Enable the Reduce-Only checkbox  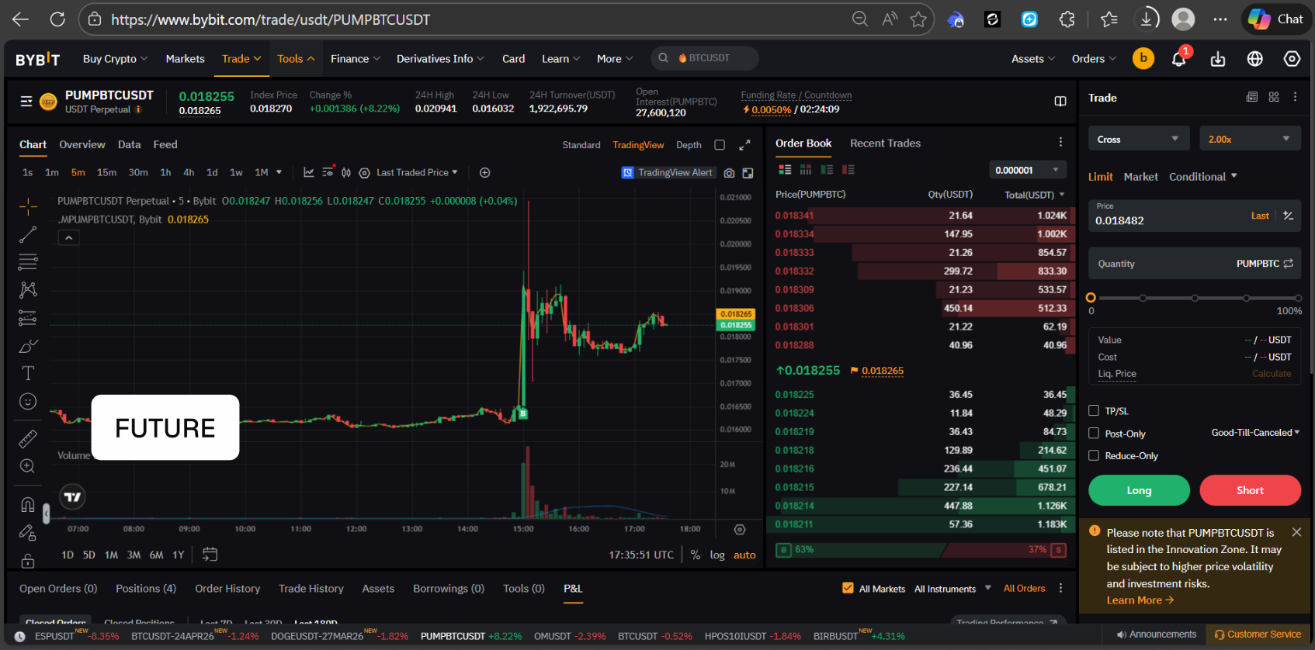[1094, 455]
